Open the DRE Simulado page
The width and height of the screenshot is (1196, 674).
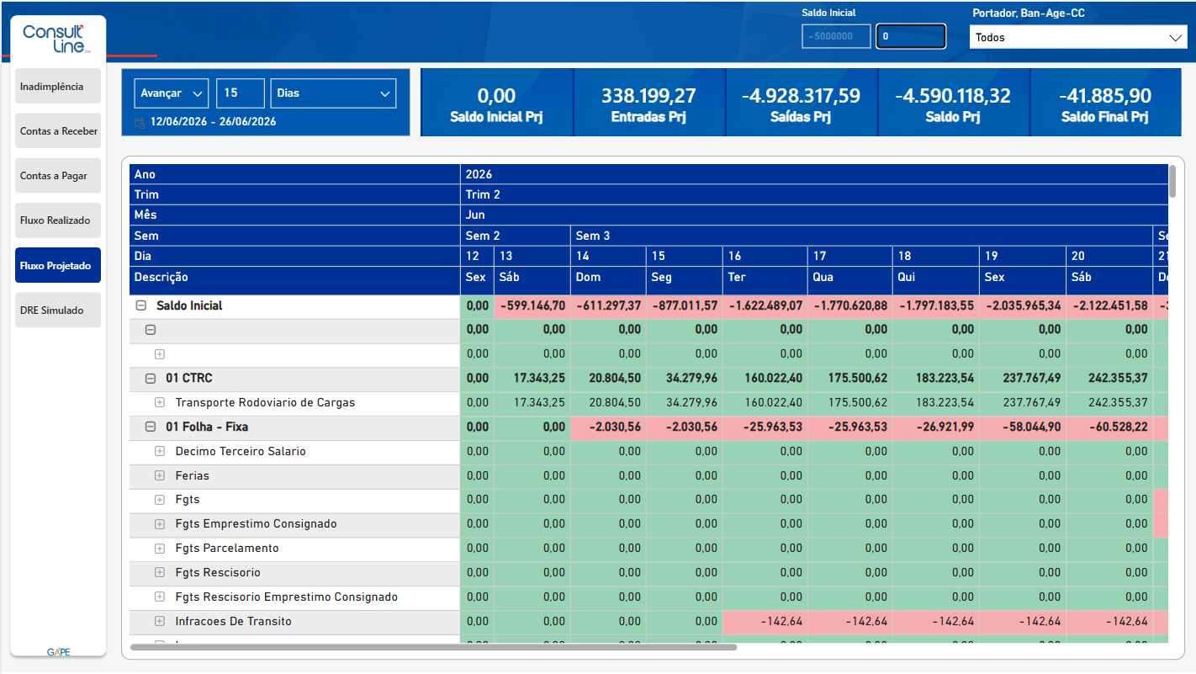click(58, 310)
